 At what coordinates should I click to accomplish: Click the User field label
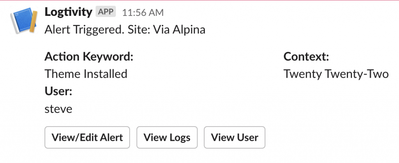58,91
